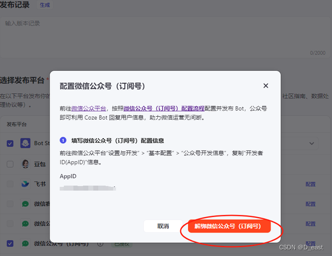
Task: Expand the Bot Store row dropdown chevron
Action: tap(312, 144)
